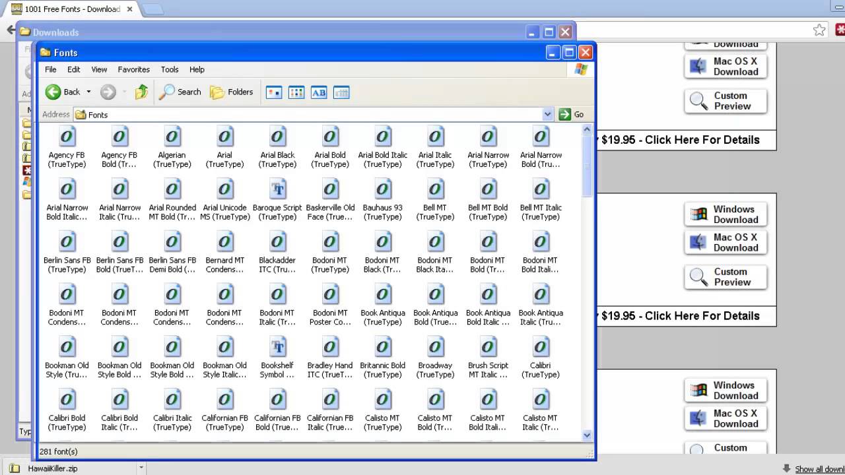Open the dropdown next to HawaiiKiller.zip download

click(141, 468)
